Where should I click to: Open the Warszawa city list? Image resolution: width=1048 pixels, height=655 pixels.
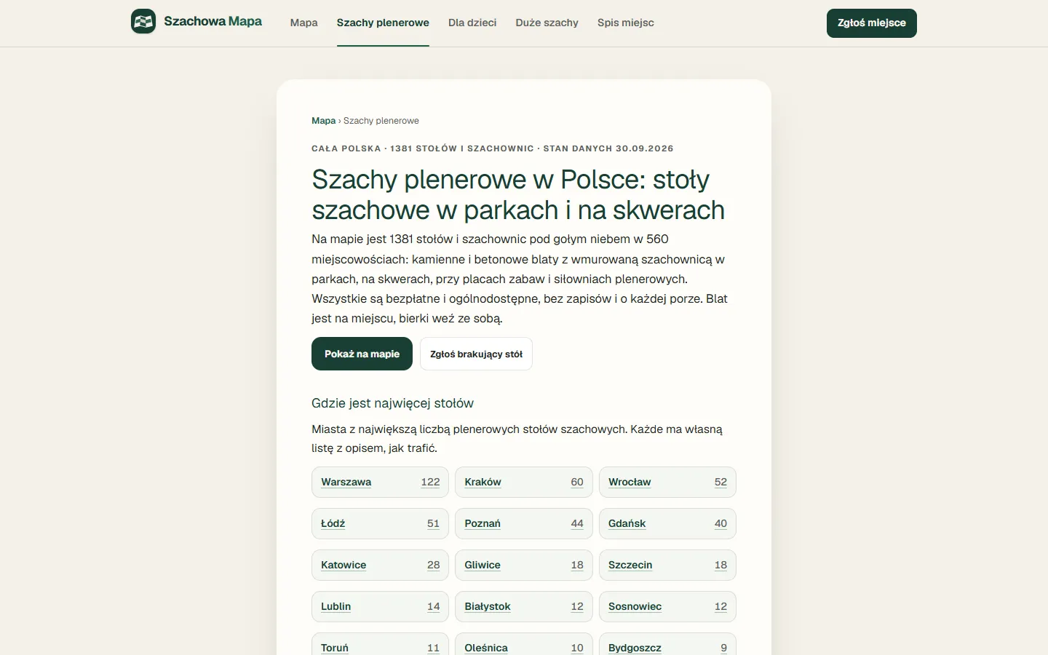(x=380, y=482)
